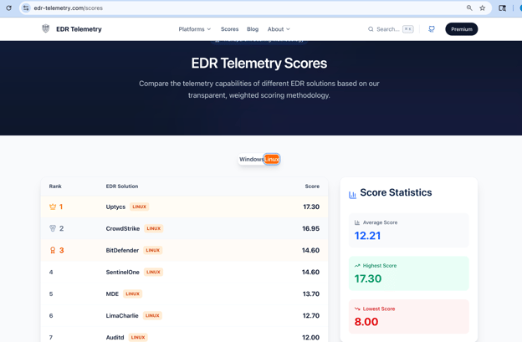Click the Lowest Score value 8.00
Screen dimensions: 522x342
pyautogui.click(x=366, y=322)
